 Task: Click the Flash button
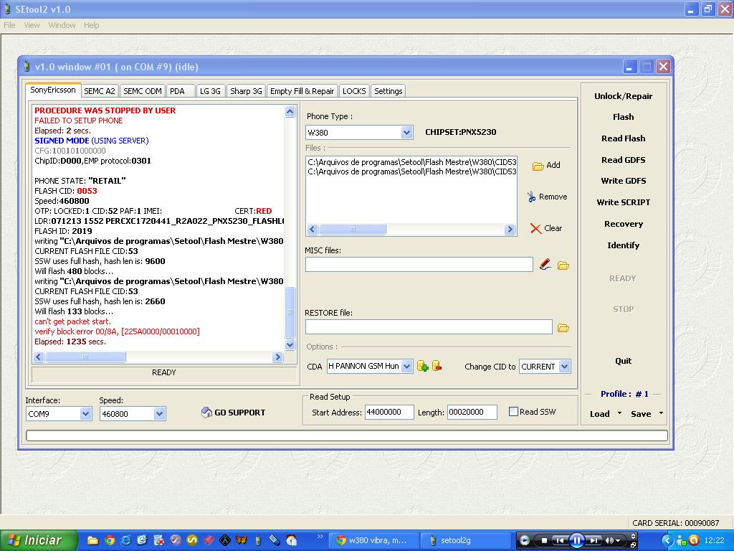[623, 117]
